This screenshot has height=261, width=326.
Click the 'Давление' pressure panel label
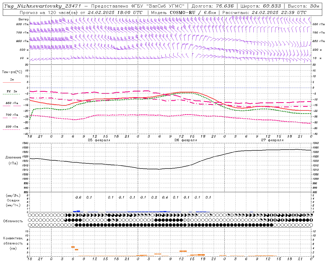(13, 158)
